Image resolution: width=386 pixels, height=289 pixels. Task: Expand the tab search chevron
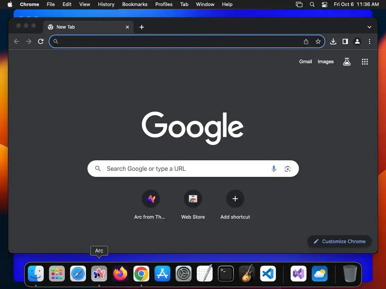pos(369,27)
